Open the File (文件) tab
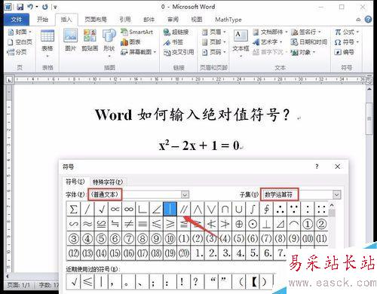The image size is (377, 294). 17,20
